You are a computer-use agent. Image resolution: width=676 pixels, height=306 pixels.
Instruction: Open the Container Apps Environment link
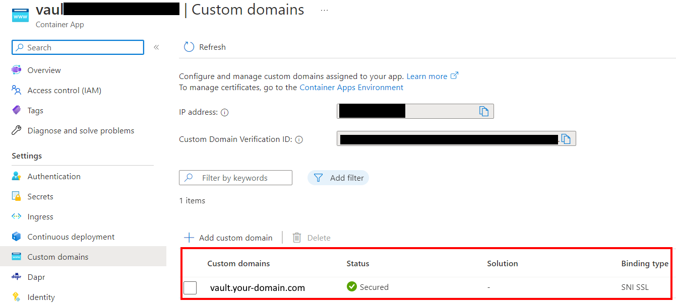click(x=351, y=88)
